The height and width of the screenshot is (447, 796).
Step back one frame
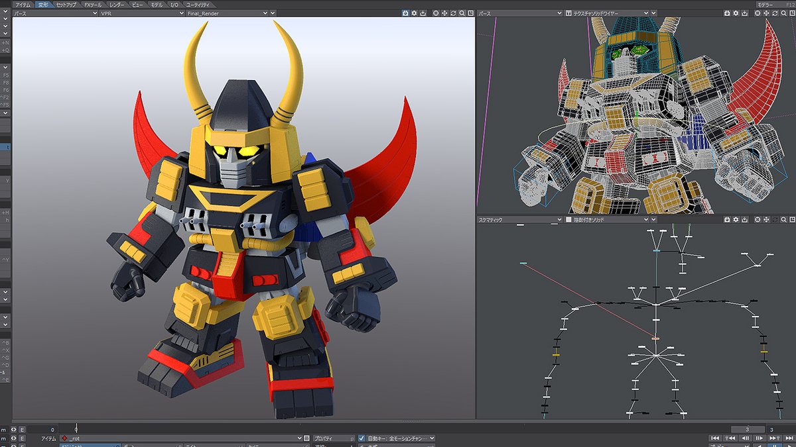[746, 438]
